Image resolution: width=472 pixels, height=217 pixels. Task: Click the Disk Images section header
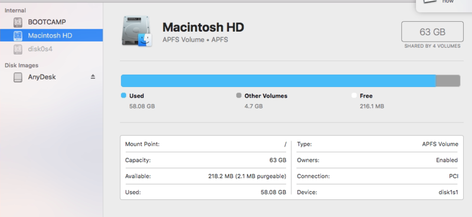click(x=22, y=65)
